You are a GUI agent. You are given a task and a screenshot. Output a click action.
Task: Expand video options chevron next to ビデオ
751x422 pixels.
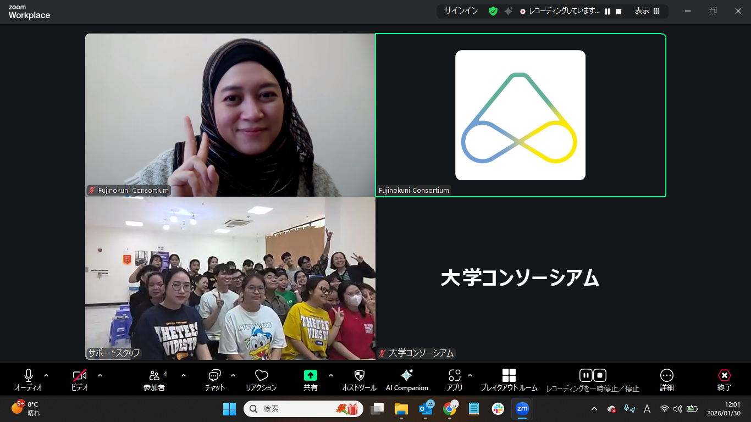pyautogui.click(x=100, y=376)
